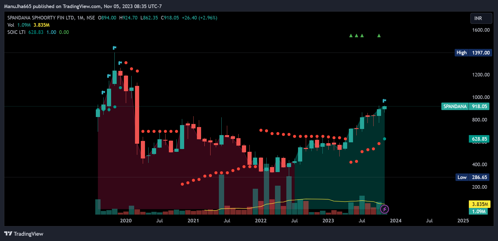Screen dimensions: 498x241
Task: Click the 2021 time axis label
Action: tap(193, 221)
